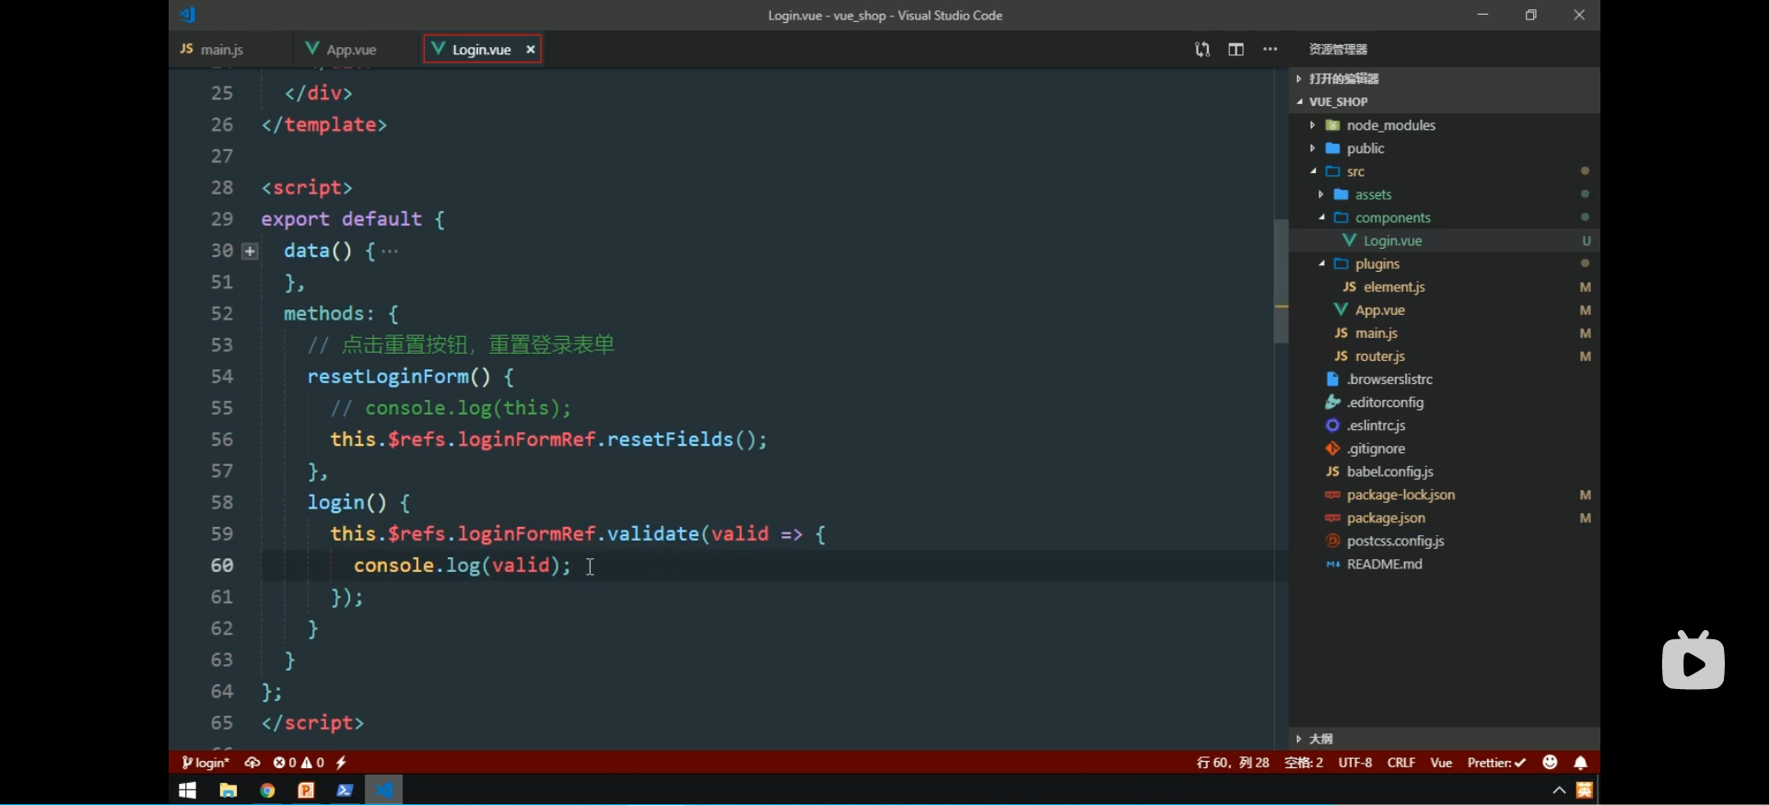This screenshot has height=806, width=1769.
Task: Open problems panel via errors and warnings count
Action: coord(299,763)
